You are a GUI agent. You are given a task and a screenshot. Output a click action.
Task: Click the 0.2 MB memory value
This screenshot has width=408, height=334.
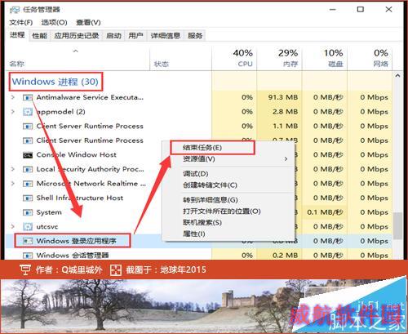[285, 256]
